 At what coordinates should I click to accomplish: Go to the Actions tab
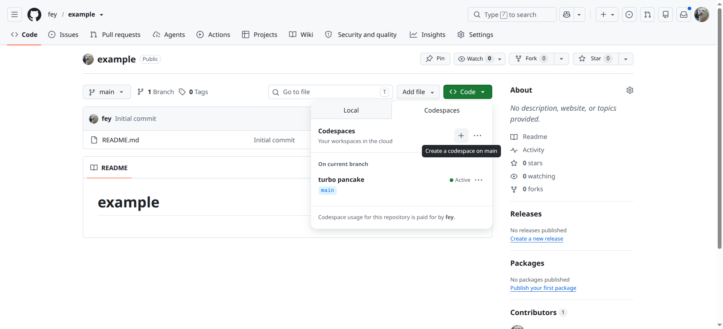213,35
